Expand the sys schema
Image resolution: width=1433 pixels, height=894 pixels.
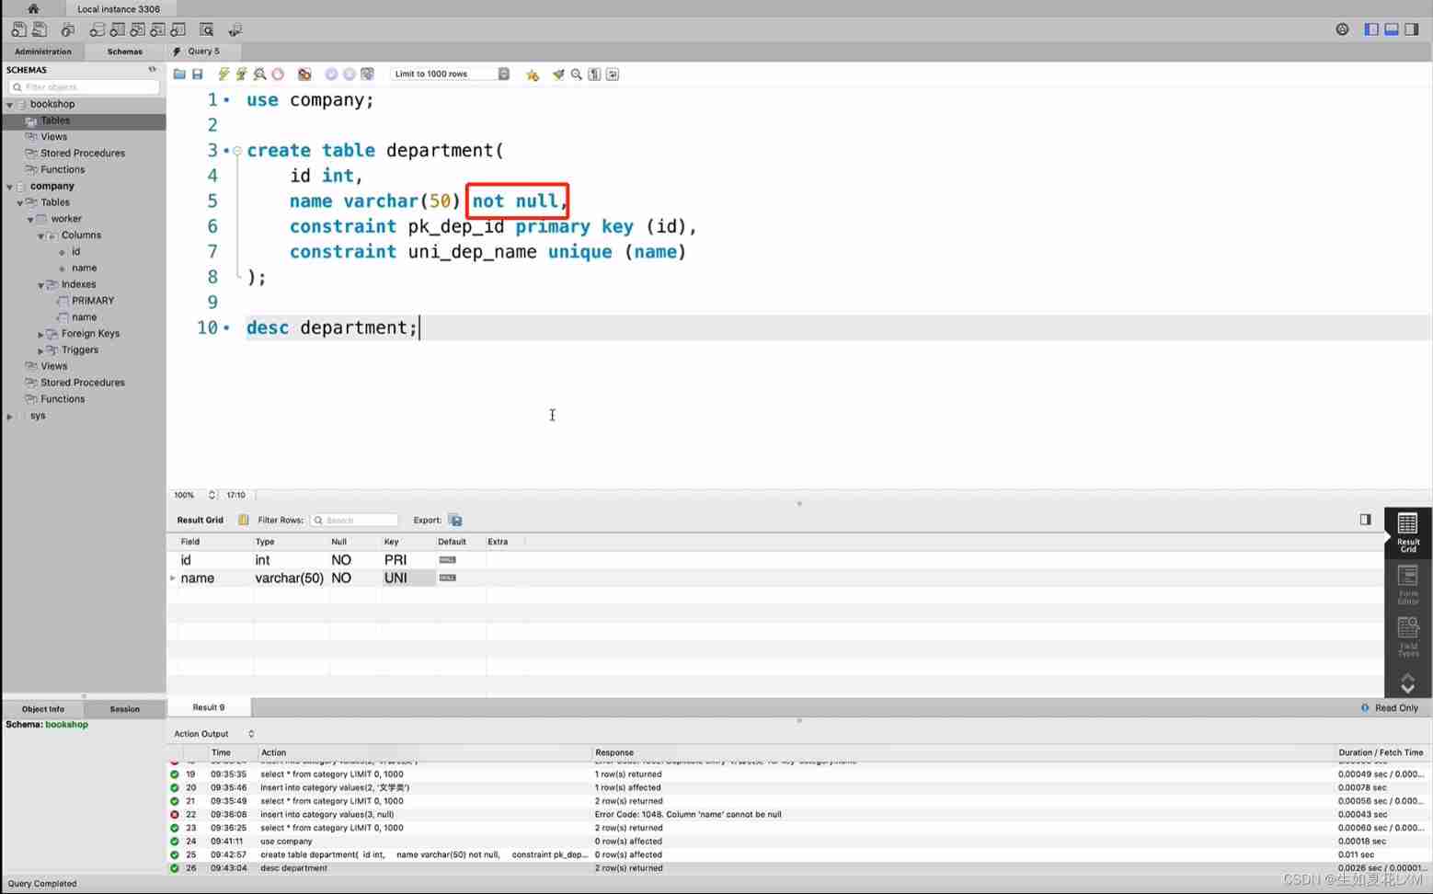point(10,417)
